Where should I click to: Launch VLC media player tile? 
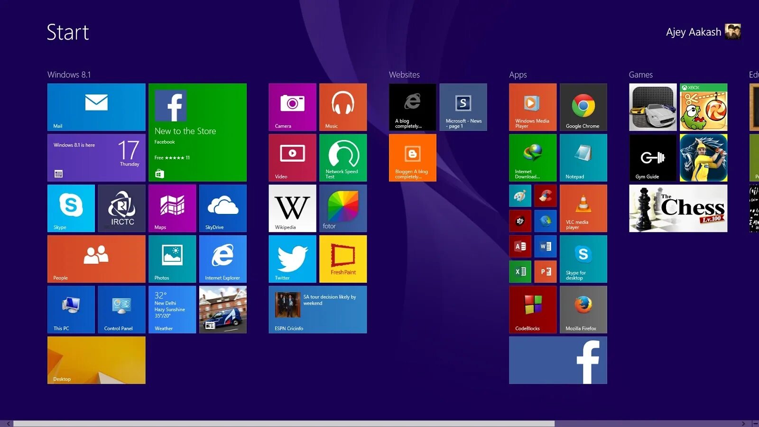tap(583, 208)
